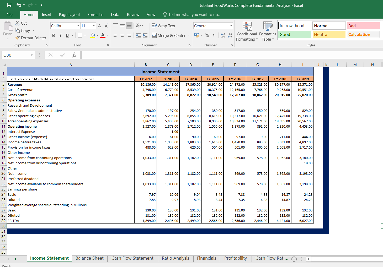This screenshot has height=267, width=383.
Task: Open Font dialog launcher
Action: coord(108,45)
